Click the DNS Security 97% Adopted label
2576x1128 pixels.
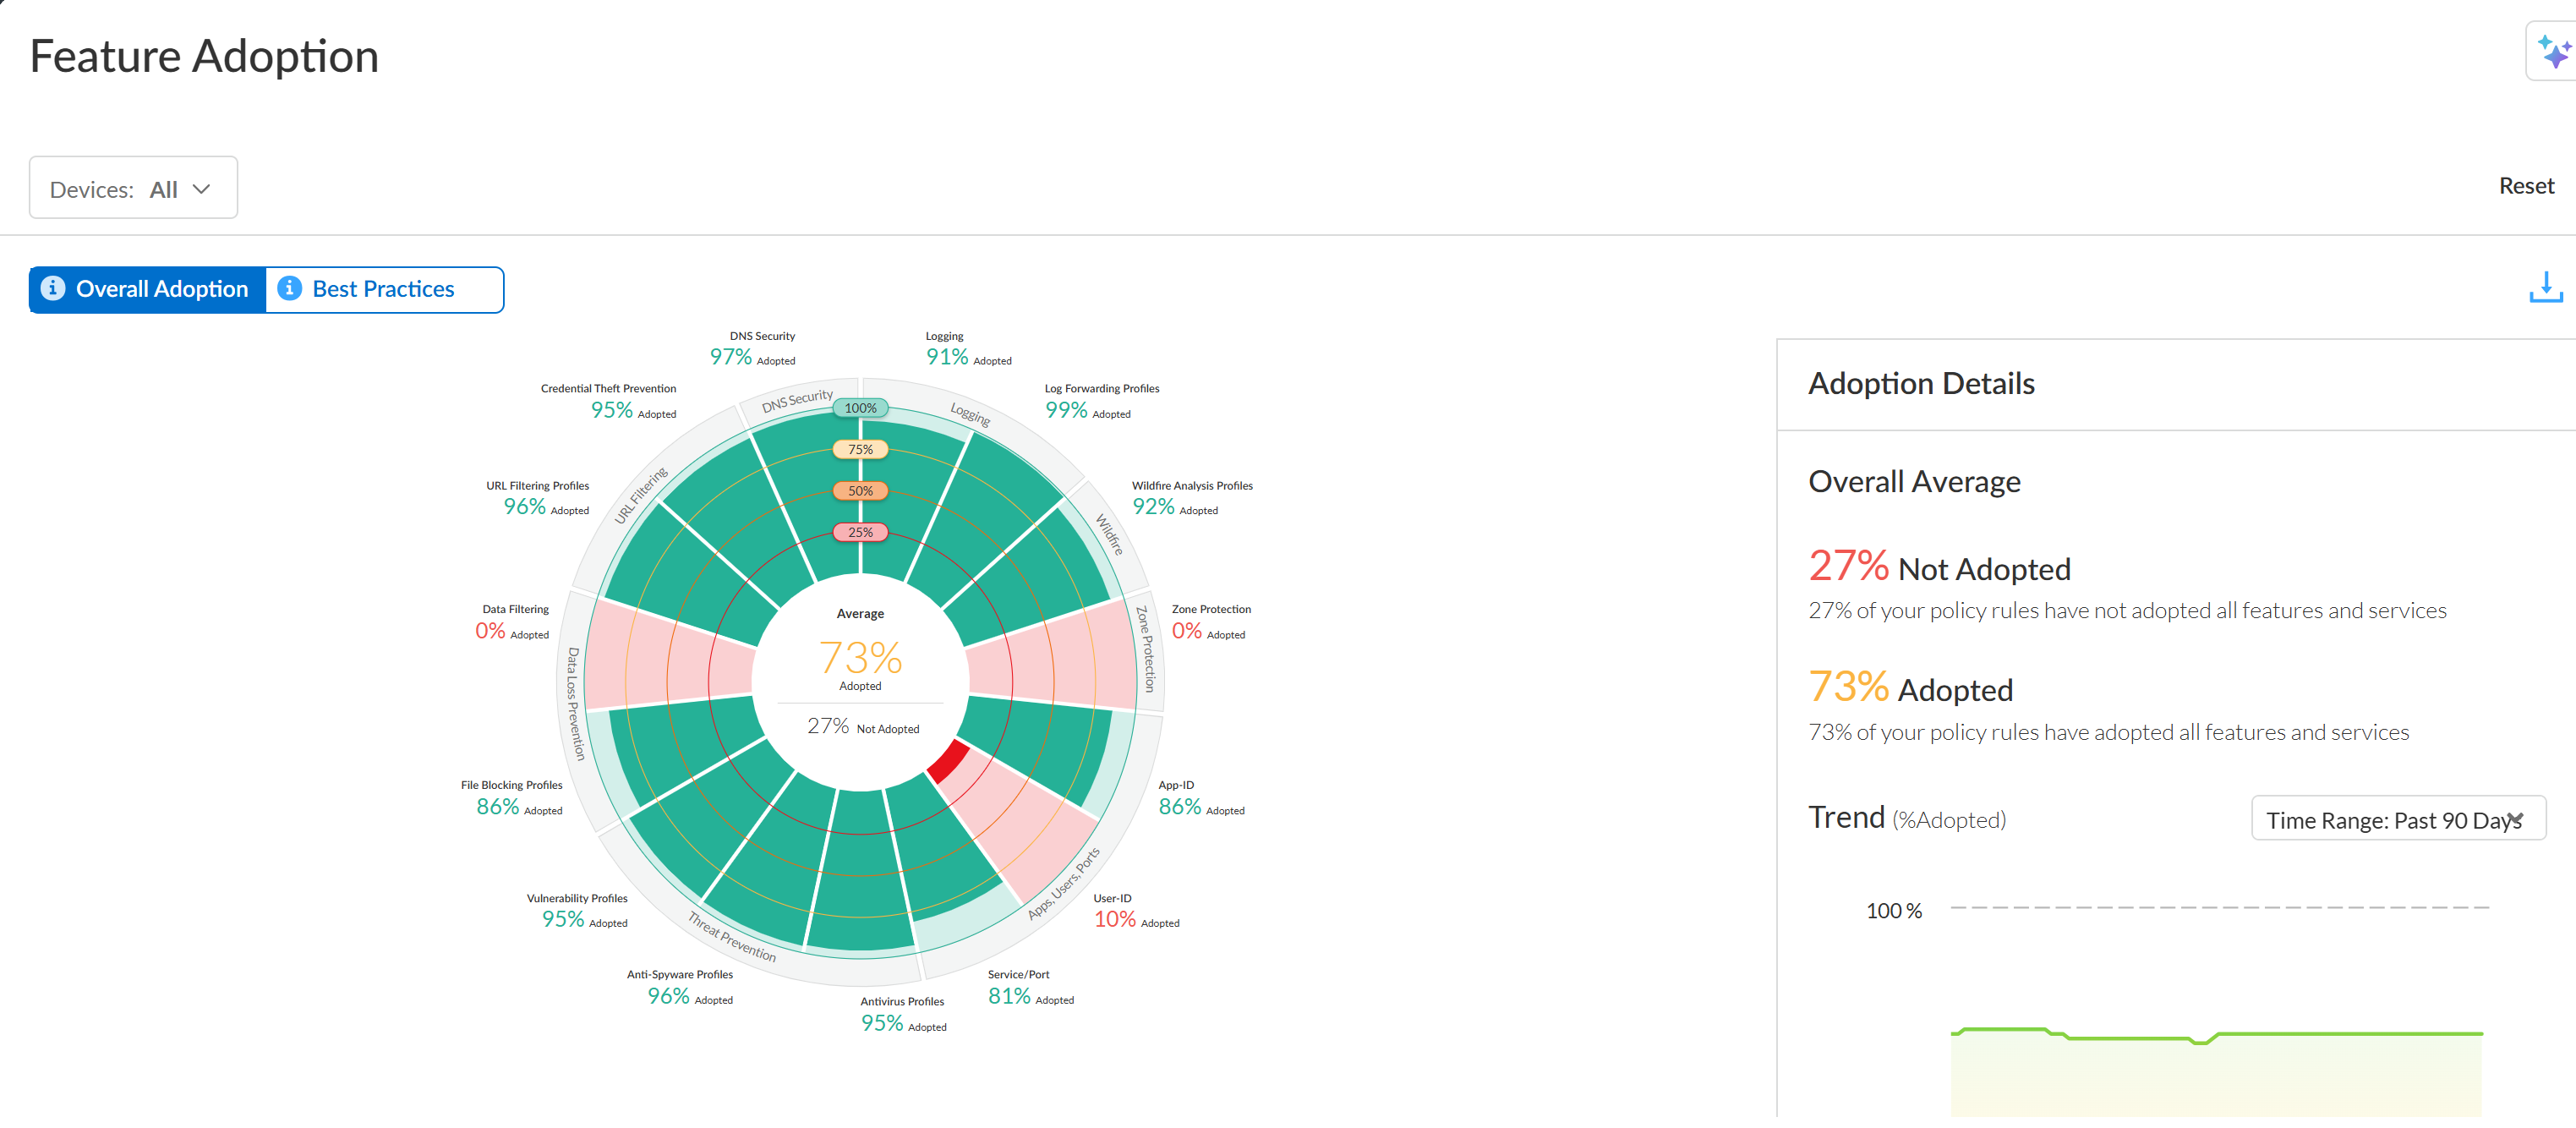pos(732,357)
